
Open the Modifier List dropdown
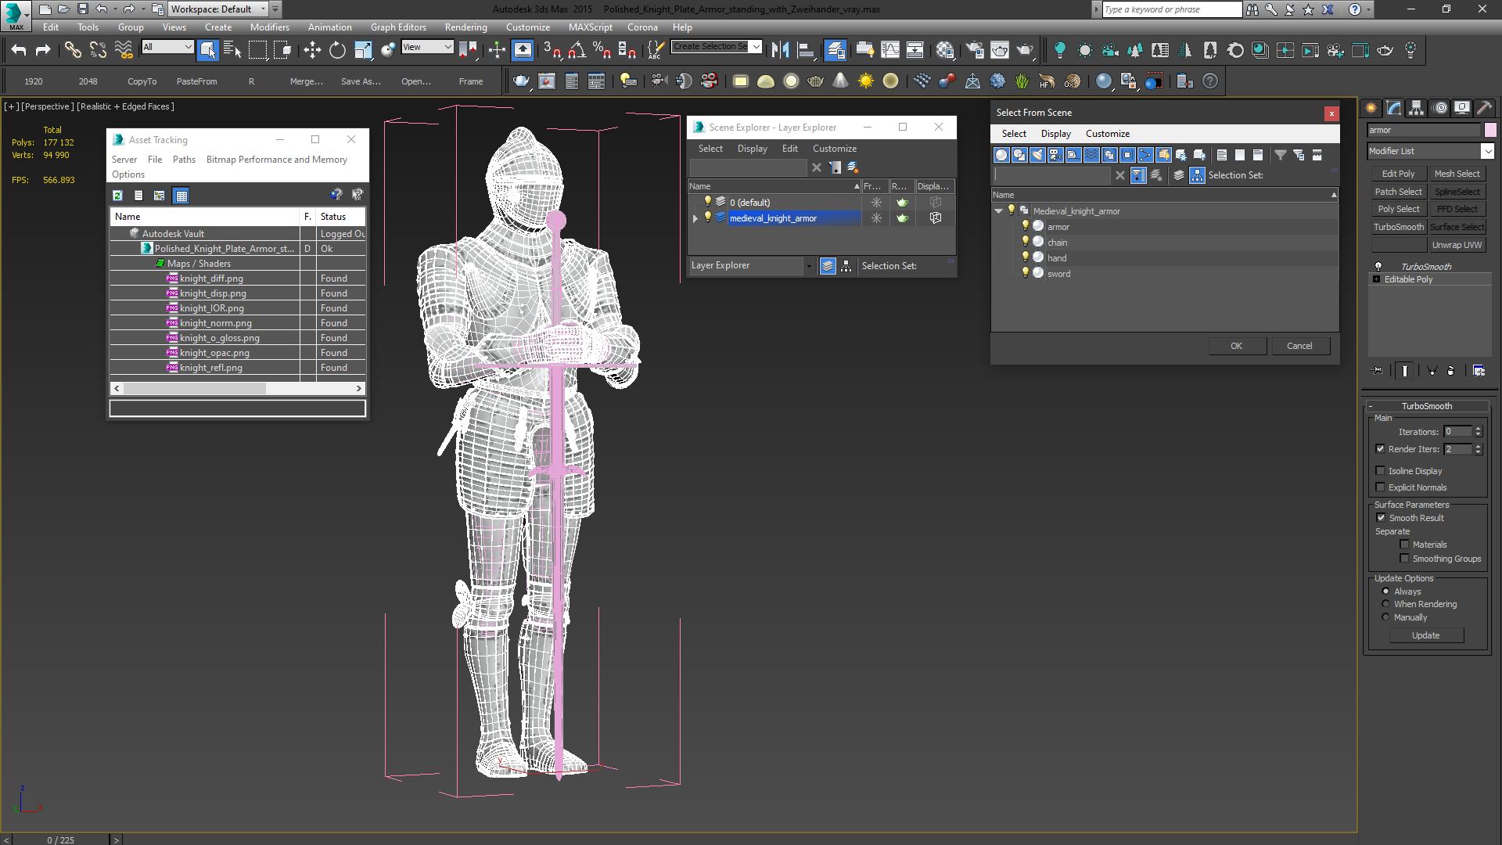tap(1487, 151)
